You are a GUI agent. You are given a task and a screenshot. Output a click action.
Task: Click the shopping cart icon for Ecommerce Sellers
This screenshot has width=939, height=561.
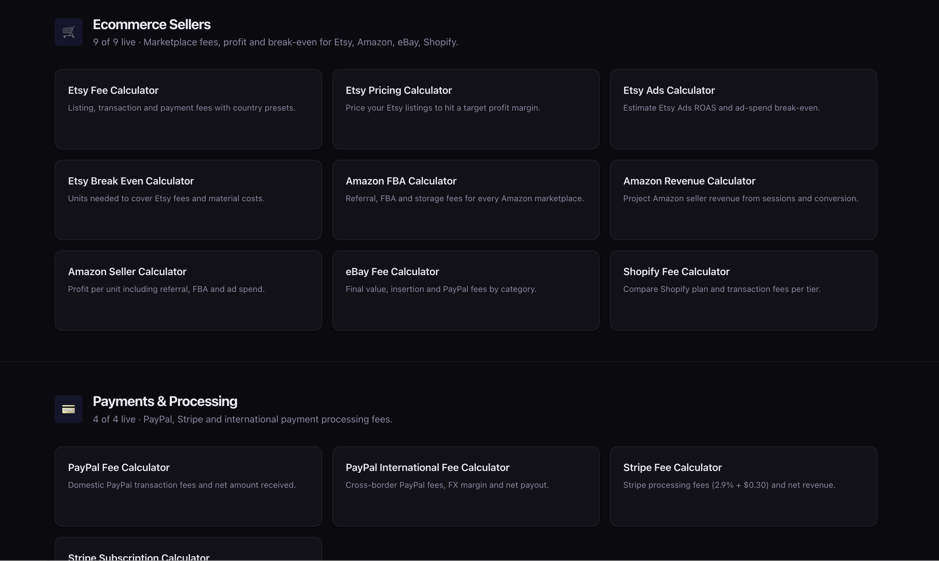point(69,32)
